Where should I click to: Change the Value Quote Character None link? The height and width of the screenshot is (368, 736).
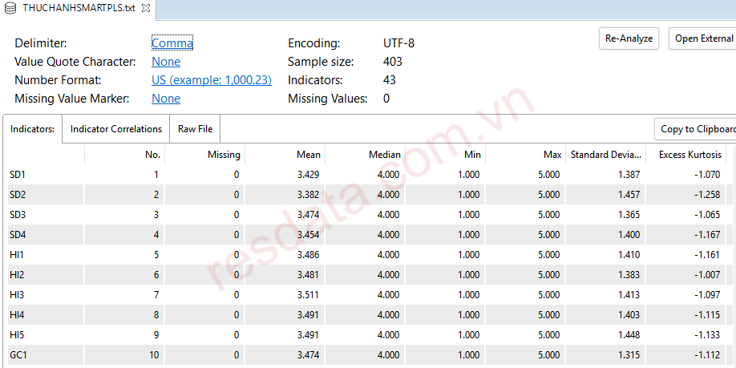pos(165,62)
